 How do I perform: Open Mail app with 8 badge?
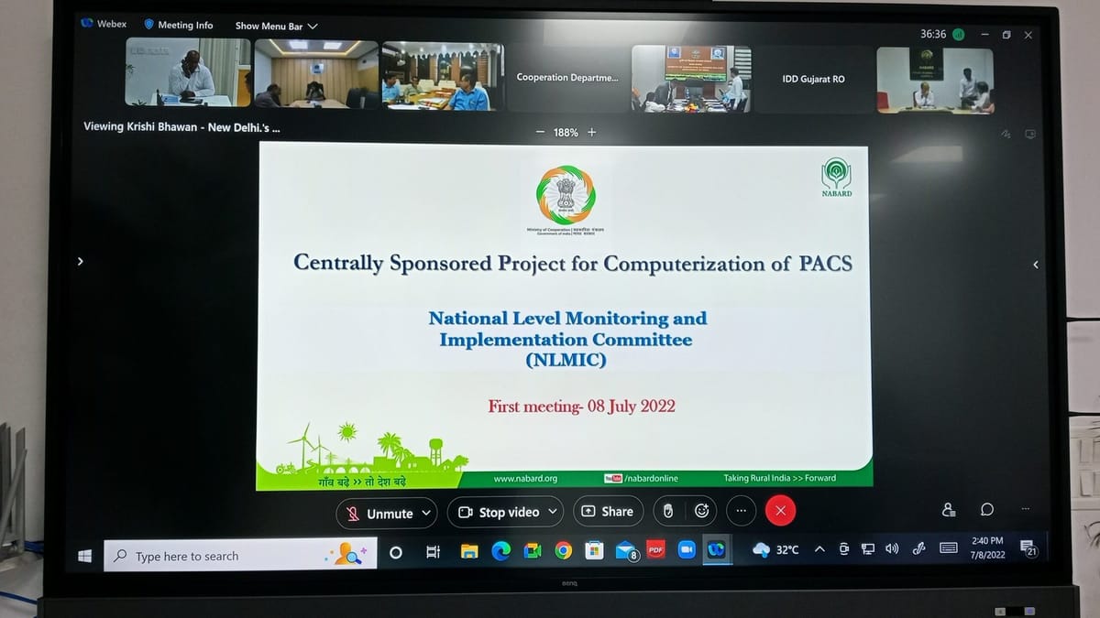pos(626,551)
